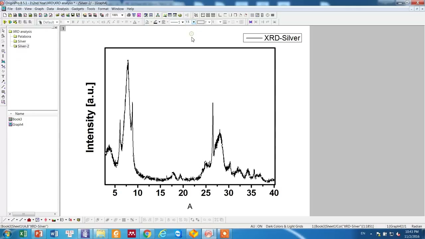Click the Edit menu
The width and height of the screenshot is (425, 239).
pos(19,9)
